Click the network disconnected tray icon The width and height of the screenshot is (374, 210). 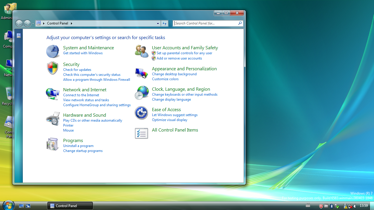coord(350,206)
